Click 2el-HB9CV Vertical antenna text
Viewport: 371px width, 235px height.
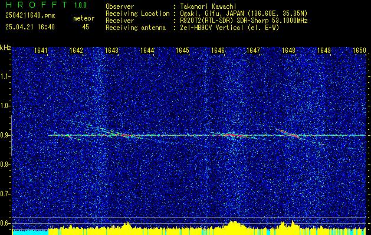(x=229, y=28)
